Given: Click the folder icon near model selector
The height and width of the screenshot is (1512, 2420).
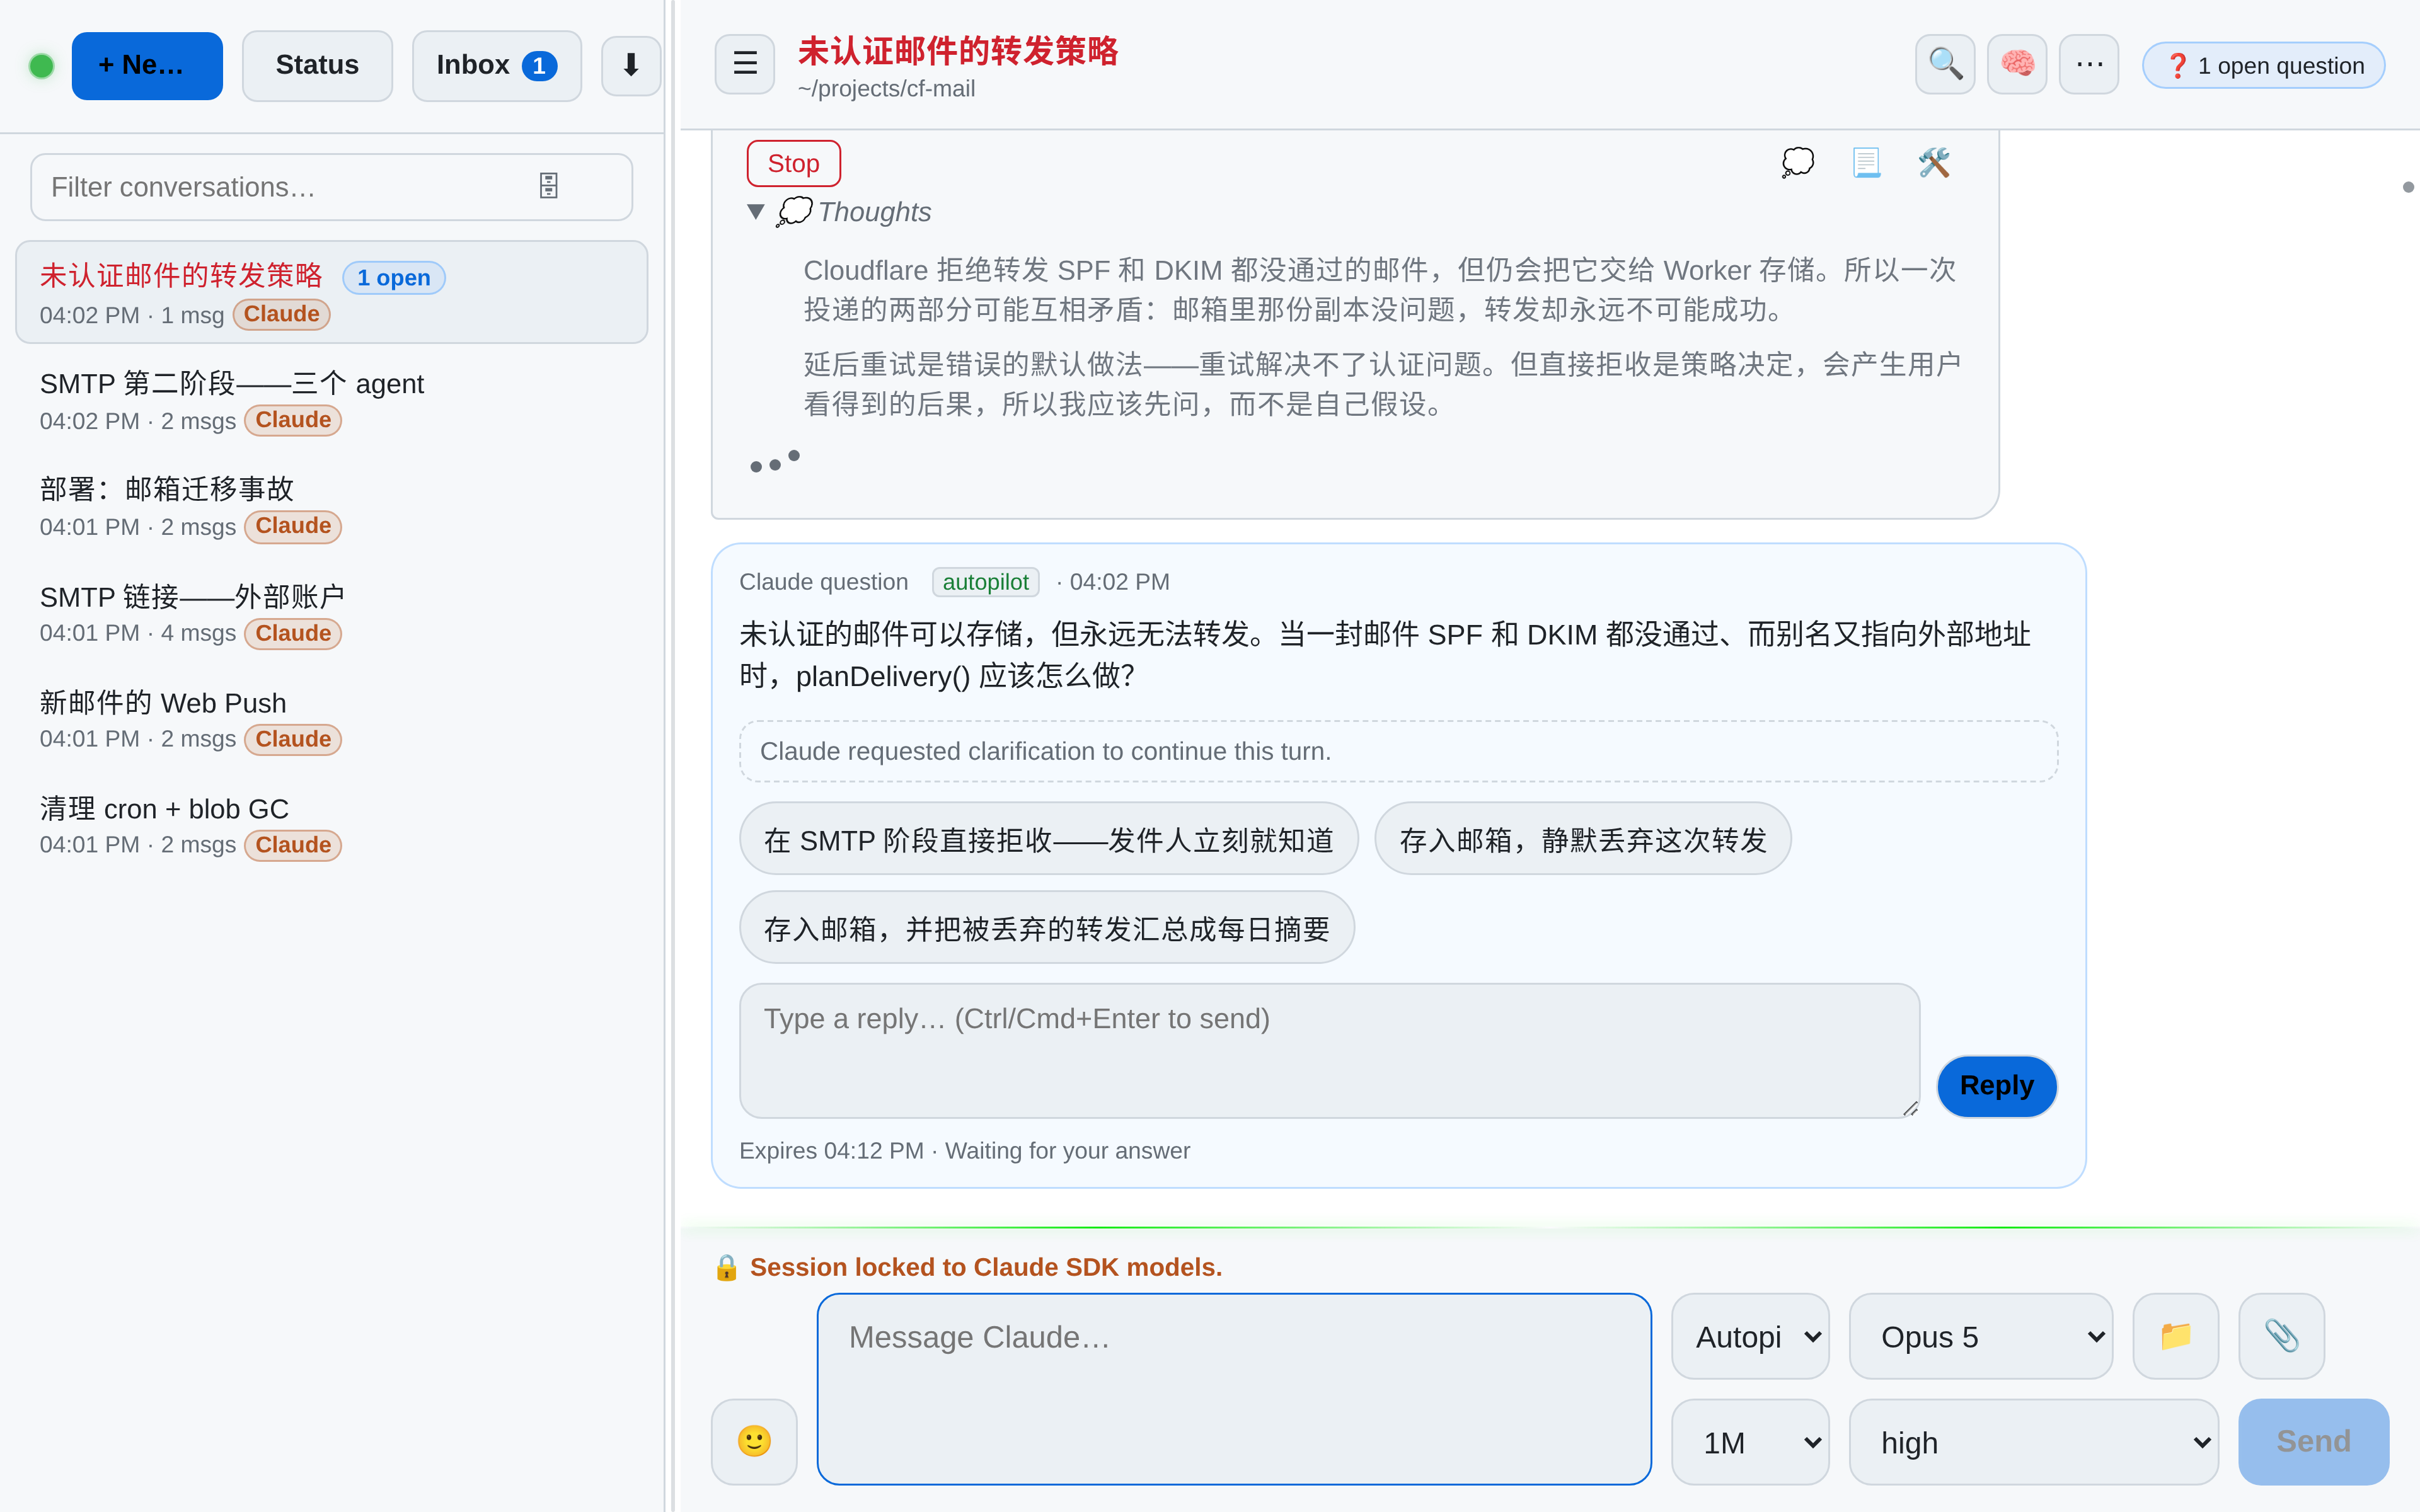Looking at the screenshot, I should click(x=2175, y=1336).
